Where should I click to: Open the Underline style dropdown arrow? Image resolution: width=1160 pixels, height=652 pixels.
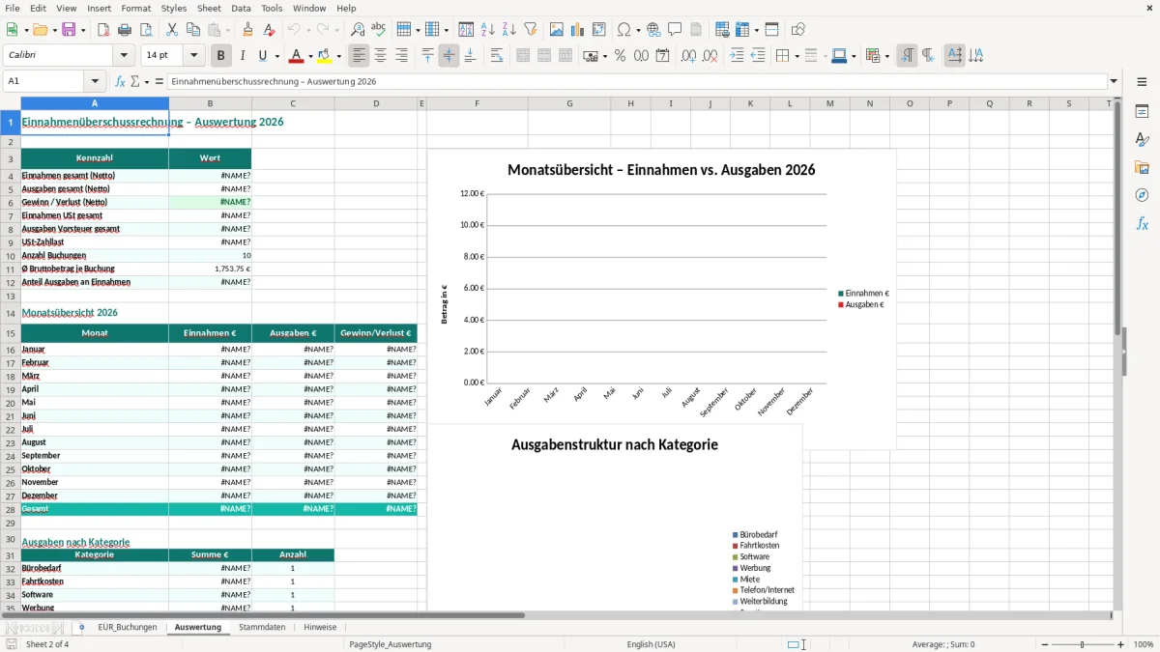click(276, 56)
